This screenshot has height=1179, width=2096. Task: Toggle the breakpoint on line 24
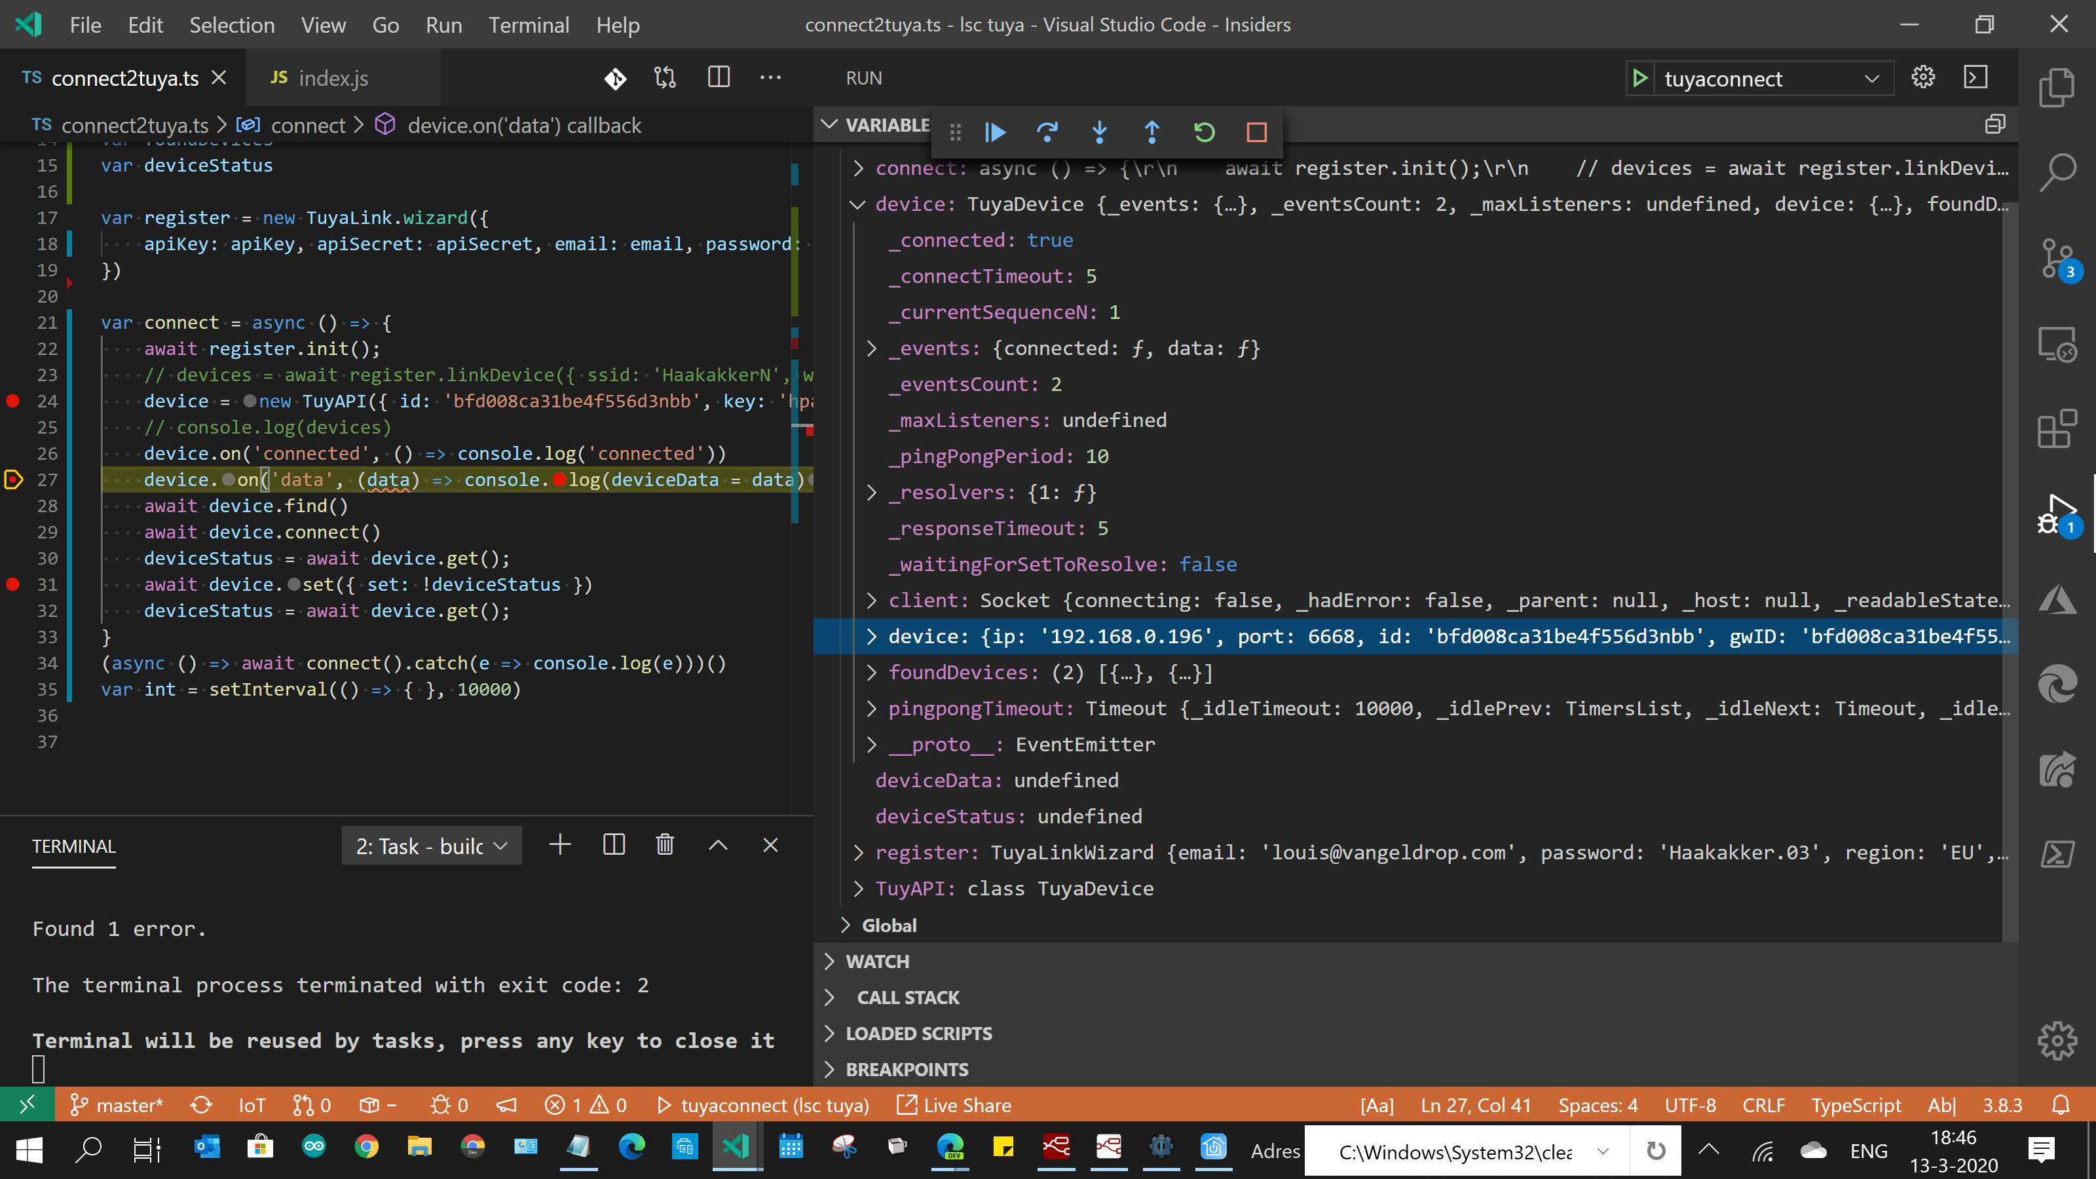pyautogui.click(x=13, y=400)
